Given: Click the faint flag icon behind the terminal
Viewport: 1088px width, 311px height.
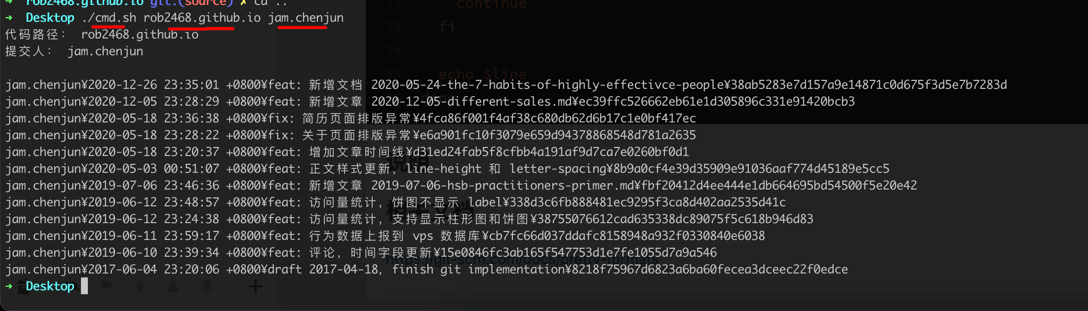Looking at the screenshot, I should tap(106, 286).
